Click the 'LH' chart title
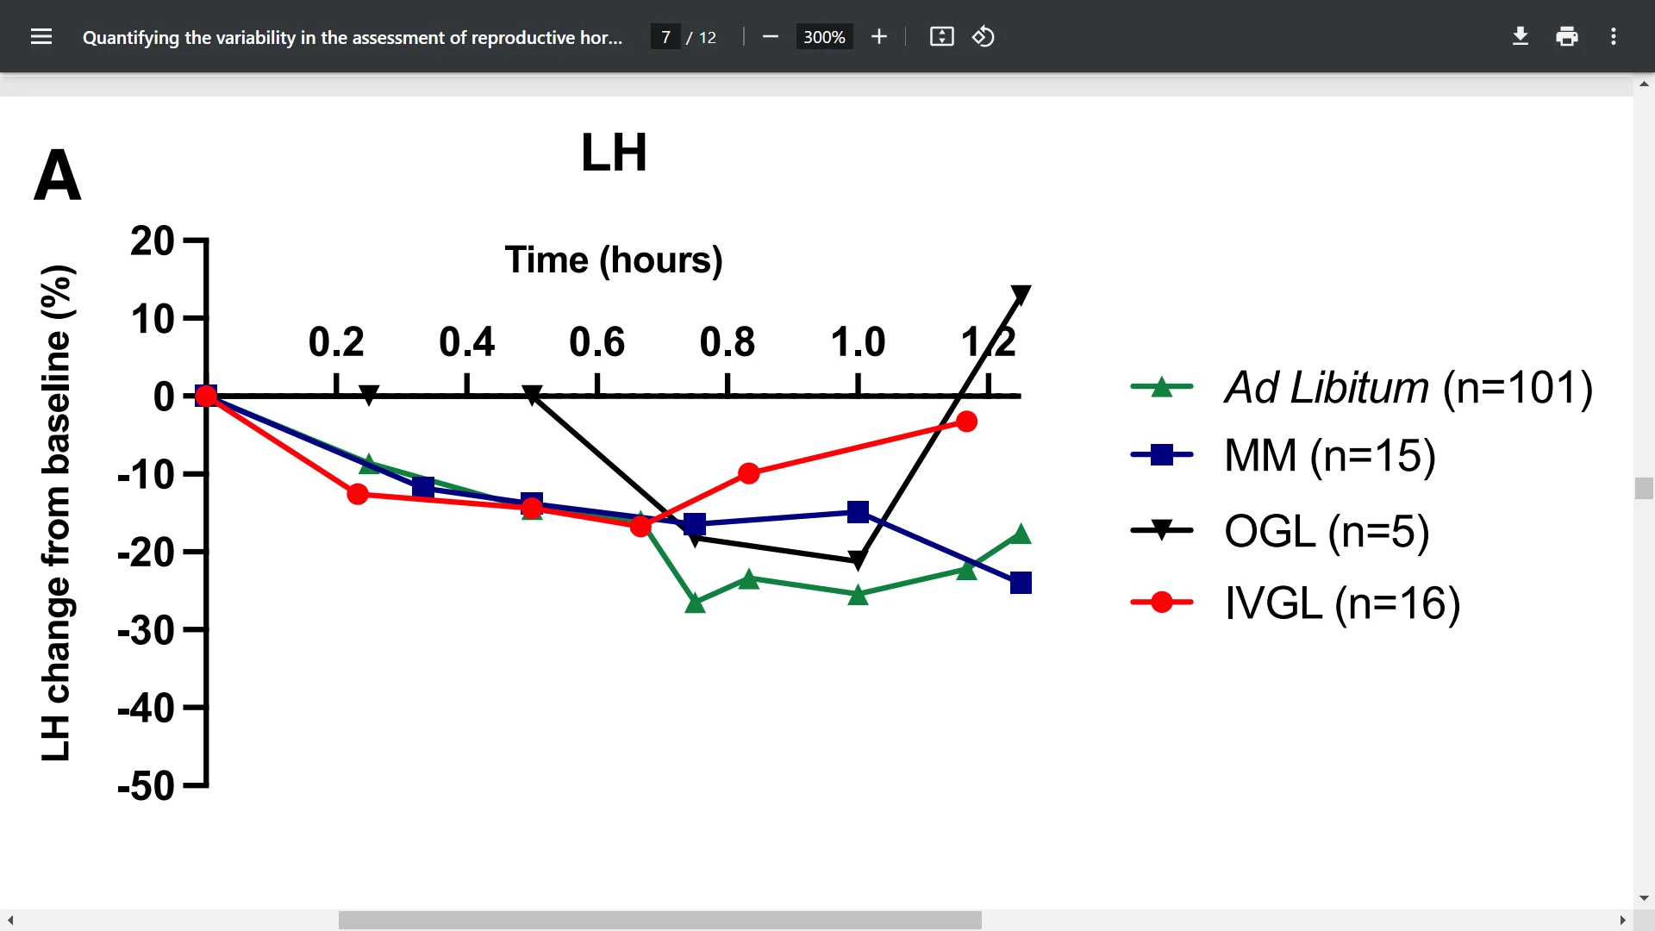This screenshot has width=1655, height=931. [614, 153]
